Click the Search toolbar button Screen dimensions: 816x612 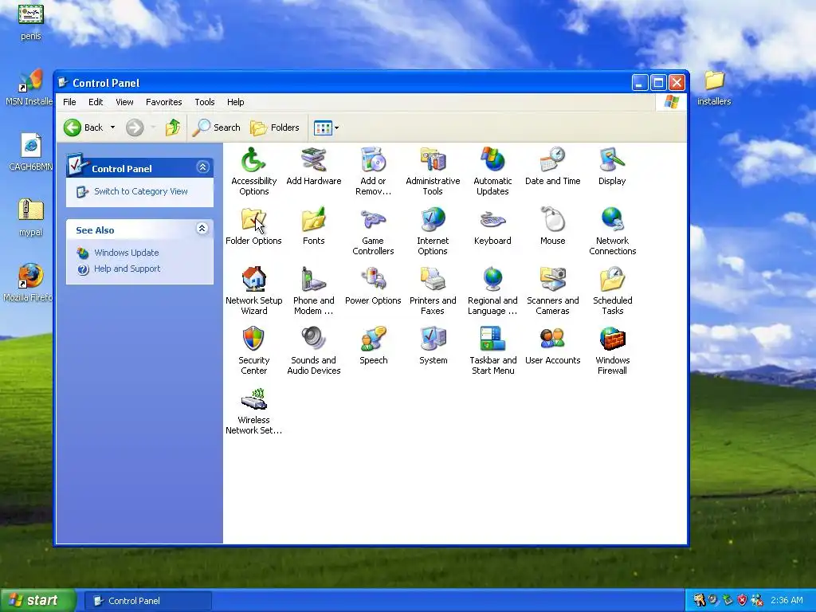pyautogui.click(x=217, y=127)
